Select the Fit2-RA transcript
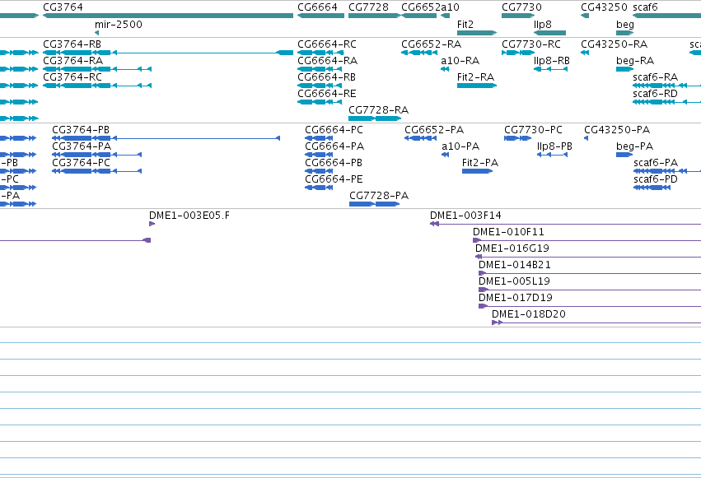 (x=477, y=86)
